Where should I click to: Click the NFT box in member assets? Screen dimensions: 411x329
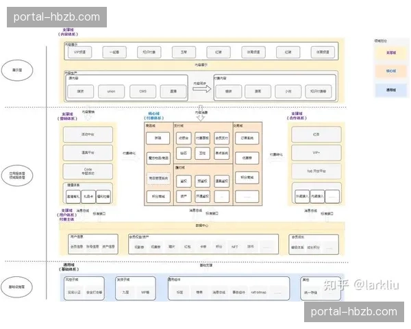point(234,246)
